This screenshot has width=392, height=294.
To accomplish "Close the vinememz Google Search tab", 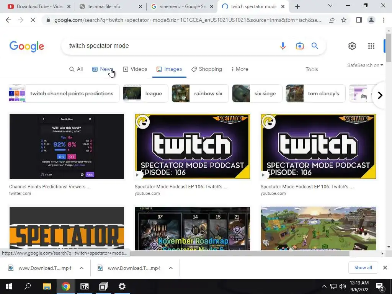I will point(212,7).
